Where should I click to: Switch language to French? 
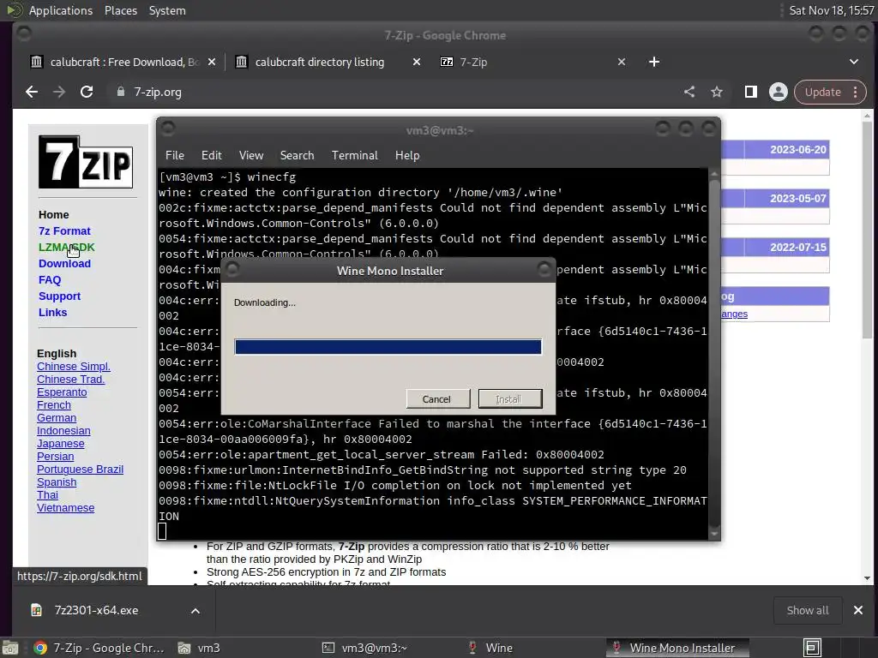point(54,405)
